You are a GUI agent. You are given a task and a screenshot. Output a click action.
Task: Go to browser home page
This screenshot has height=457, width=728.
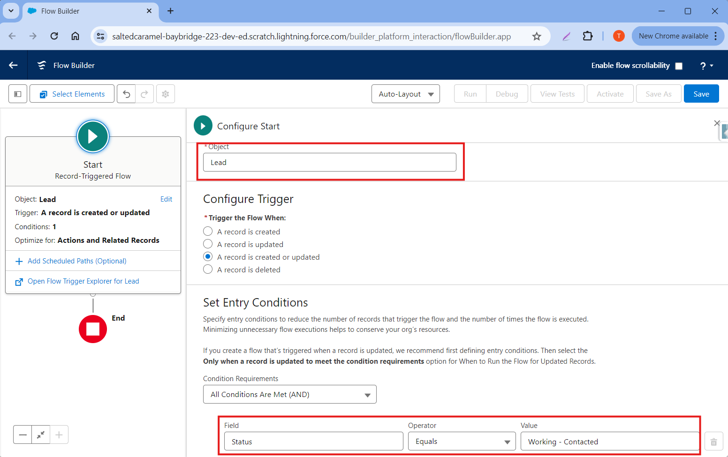pyautogui.click(x=75, y=36)
